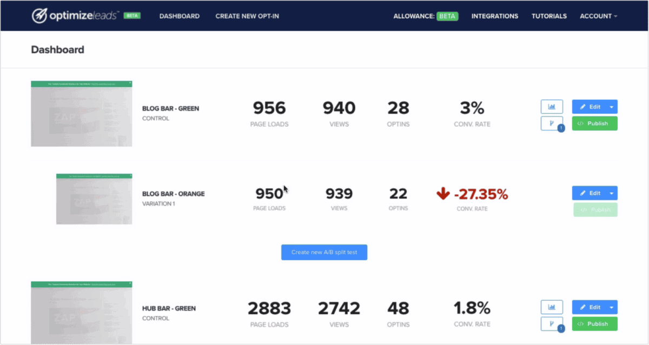Expand Edit dropdown arrow for Blog Bar - Green

click(612, 107)
